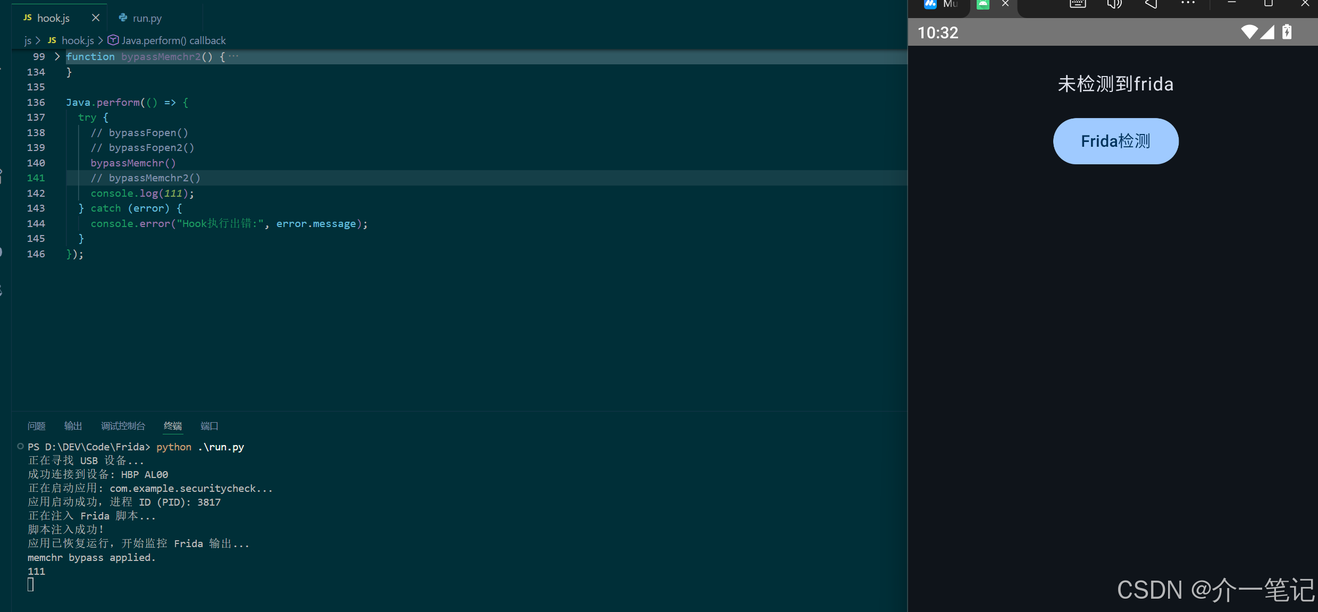Open hook.js breadcrumb item
The image size is (1318, 612).
77,40
